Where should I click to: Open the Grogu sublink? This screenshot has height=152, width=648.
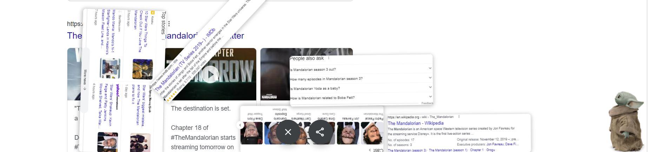tap(491, 150)
